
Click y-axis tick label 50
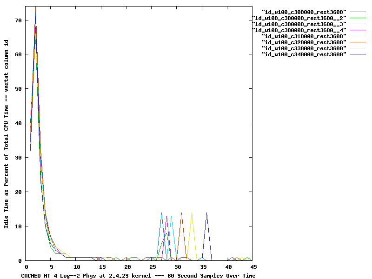point(18,89)
